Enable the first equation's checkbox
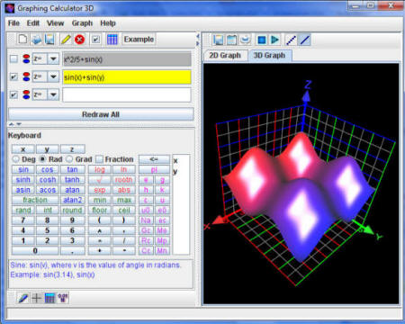The width and height of the screenshot is (405, 324). (13, 58)
